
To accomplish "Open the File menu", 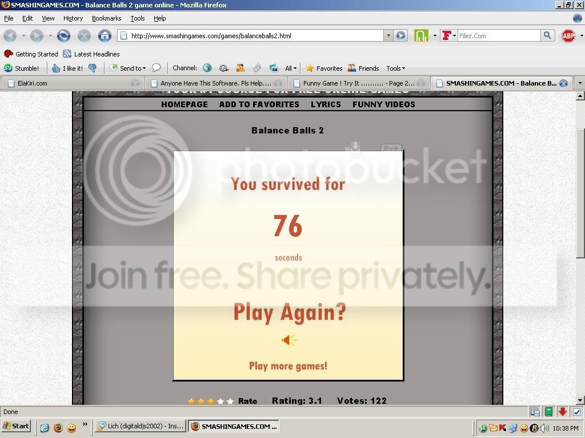I will click(9, 18).
